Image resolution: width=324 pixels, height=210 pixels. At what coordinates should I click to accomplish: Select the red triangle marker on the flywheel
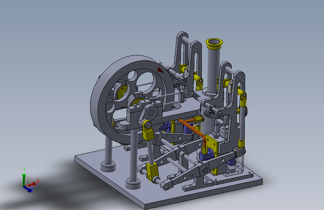point(160,70)
